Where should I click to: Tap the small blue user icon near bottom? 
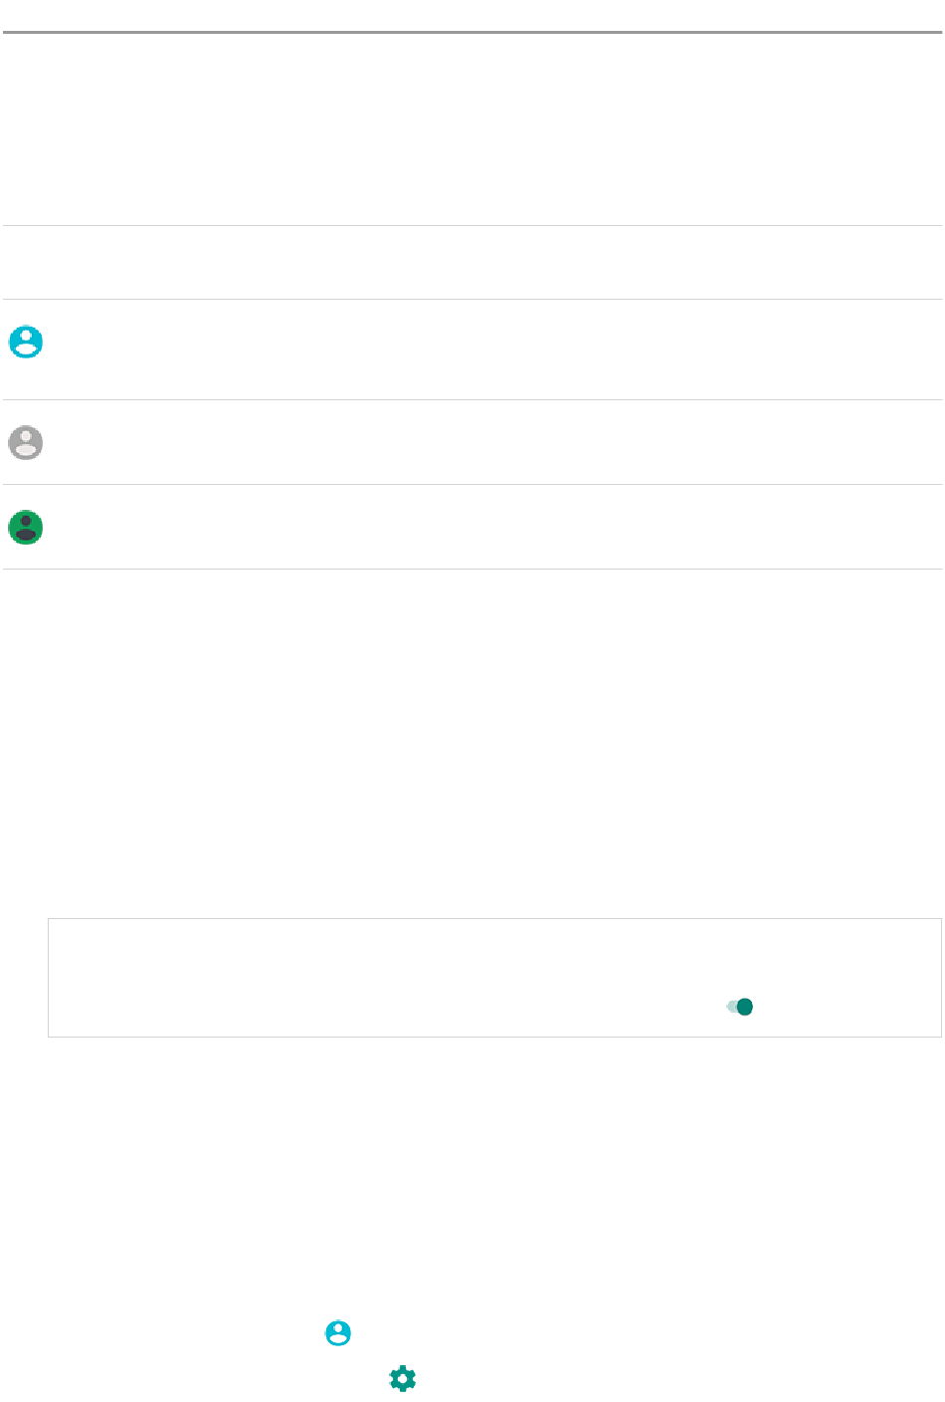(x=338, y=1333)
